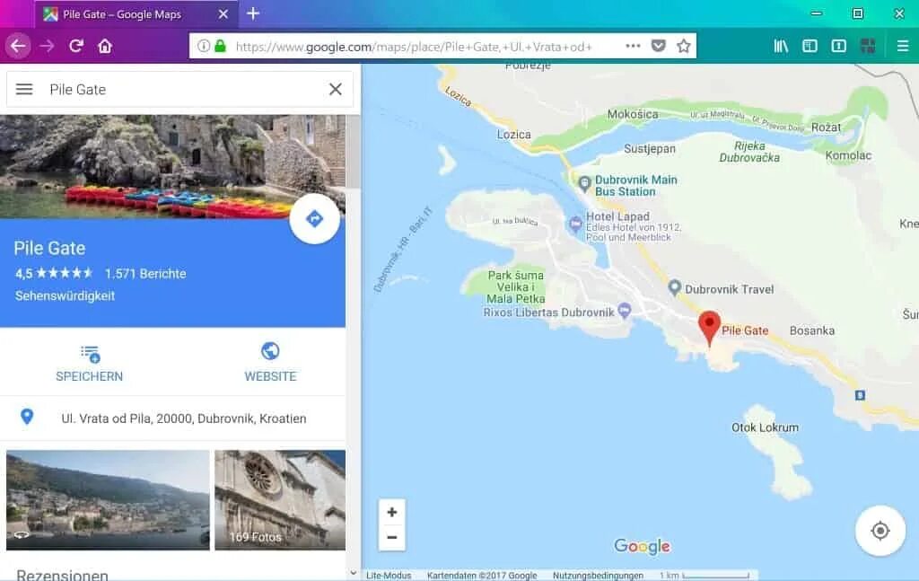The width and height of the screenshot is (919, 581).
Task: Click the 4,5 star rating
Action: [54, 273]
